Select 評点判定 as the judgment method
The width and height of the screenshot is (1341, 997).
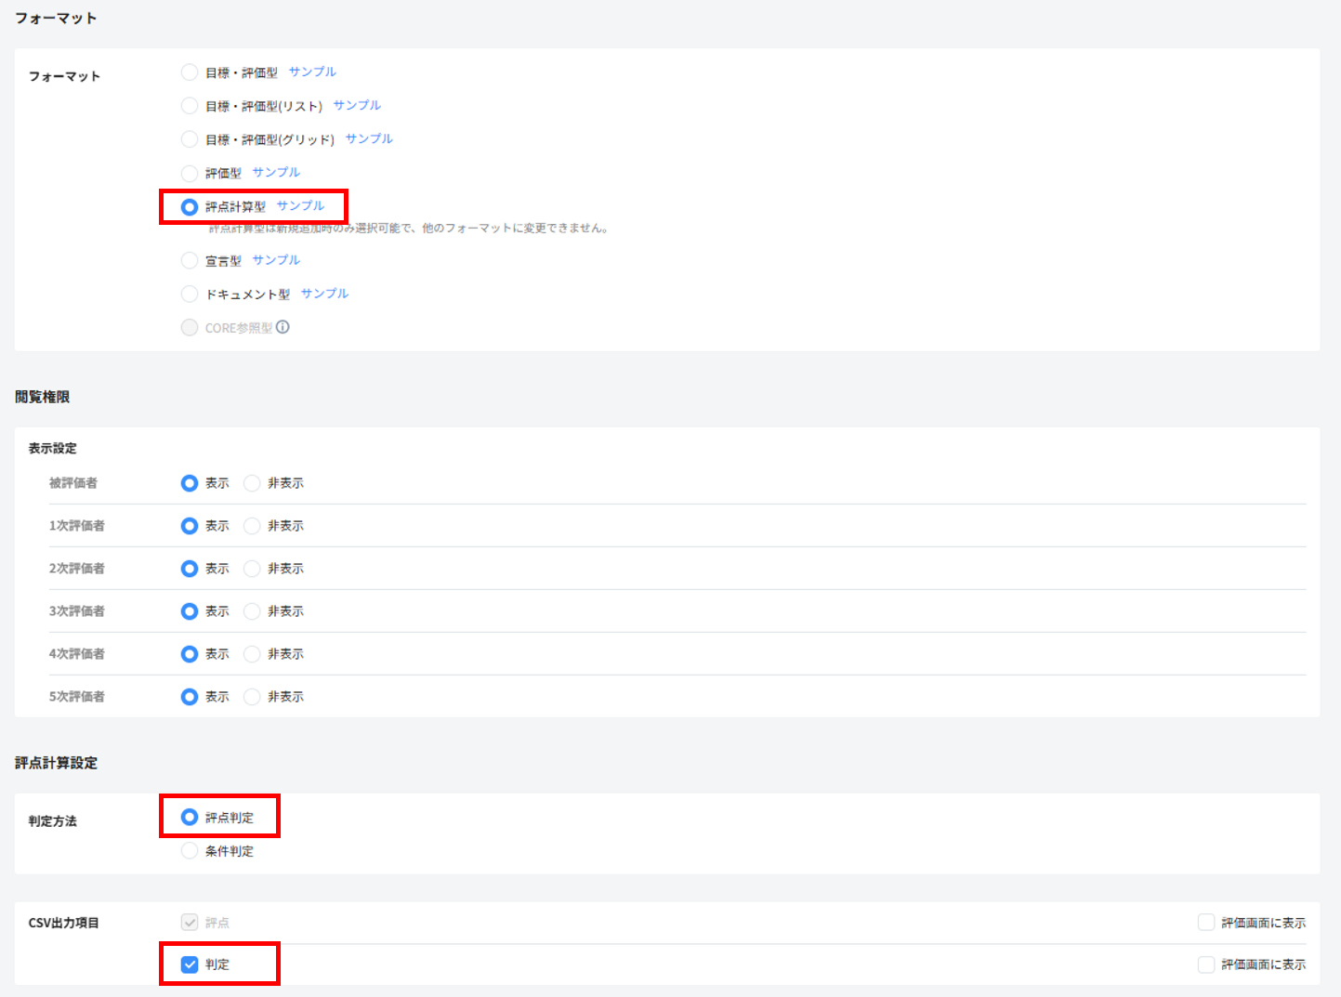coord(190,817)
